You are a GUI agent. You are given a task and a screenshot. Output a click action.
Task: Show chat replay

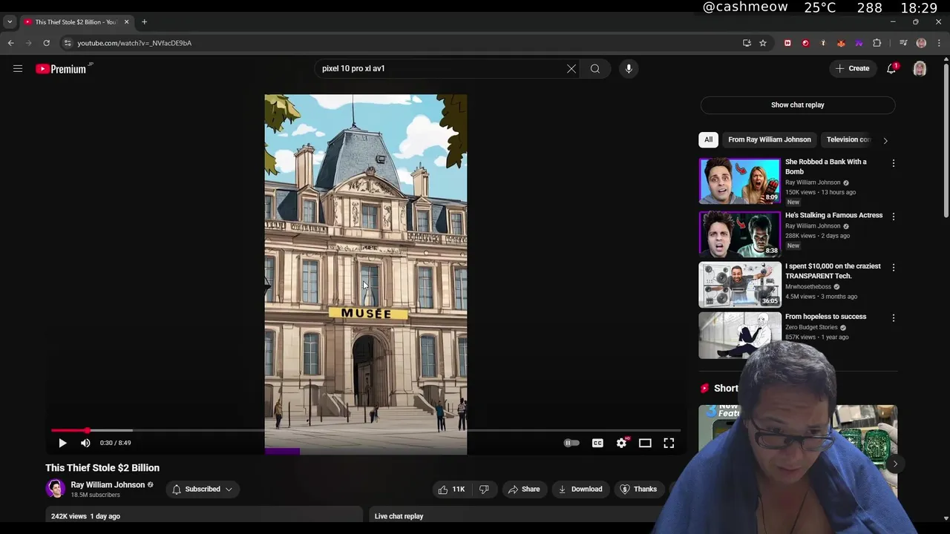pyautogui.click(x=798, y=105)
